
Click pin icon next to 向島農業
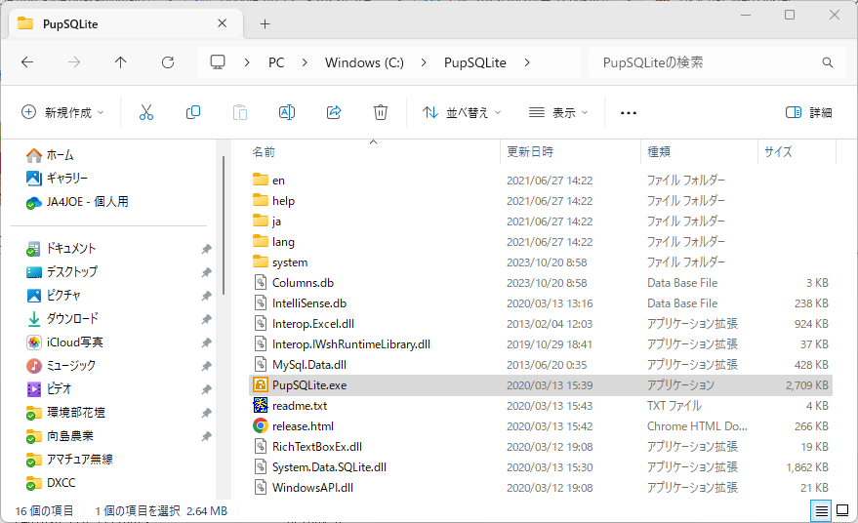(206, 436)
